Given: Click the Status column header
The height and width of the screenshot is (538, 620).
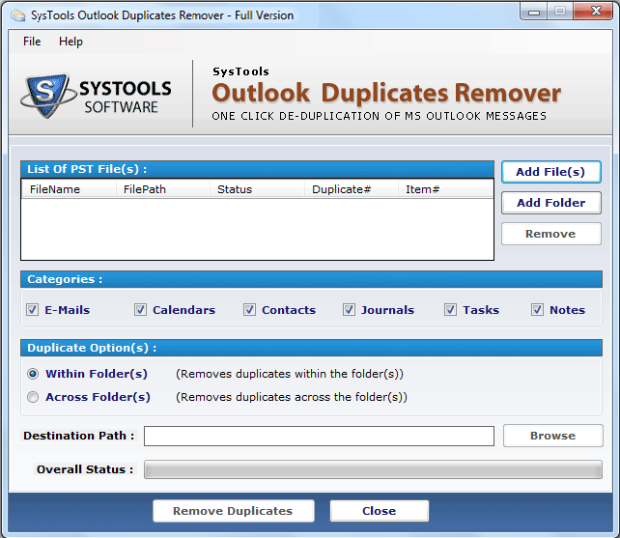Looking at the screenshot, I should click(x=257, y=189).
